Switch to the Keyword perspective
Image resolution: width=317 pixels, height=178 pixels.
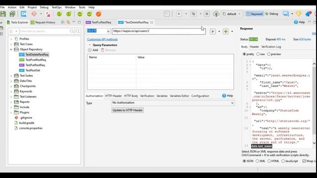(x=255, y=14)
